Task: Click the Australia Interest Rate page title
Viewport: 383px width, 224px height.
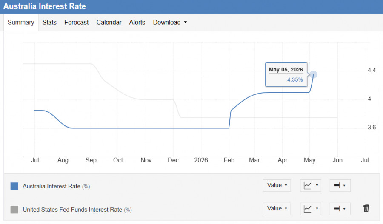Action: coord(44,6)
